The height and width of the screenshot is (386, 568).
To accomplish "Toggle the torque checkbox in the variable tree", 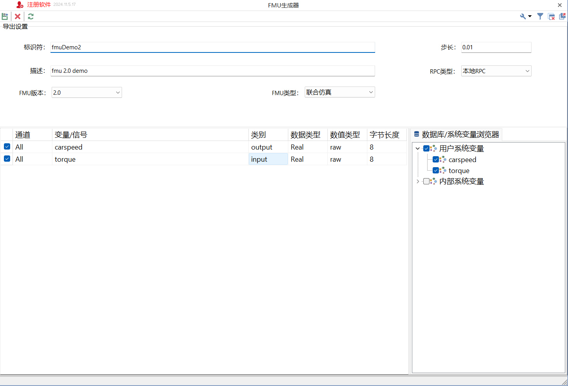I will click(435, 170).
